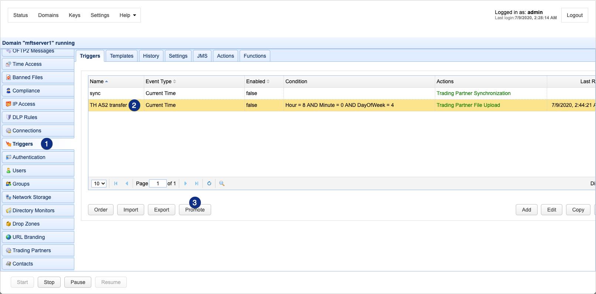Viewport: 596px width, 294px height.
Task: Click Trading Partner Synchronization action text
Action: coord(474,93)
